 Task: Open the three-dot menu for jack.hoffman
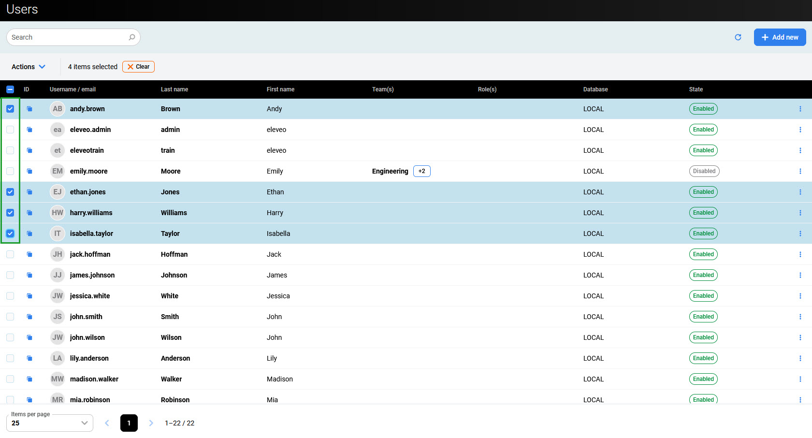[x=800, y=254]
